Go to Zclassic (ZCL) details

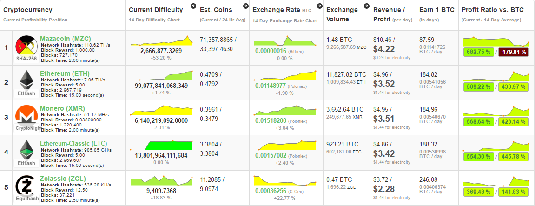point(63,179)
